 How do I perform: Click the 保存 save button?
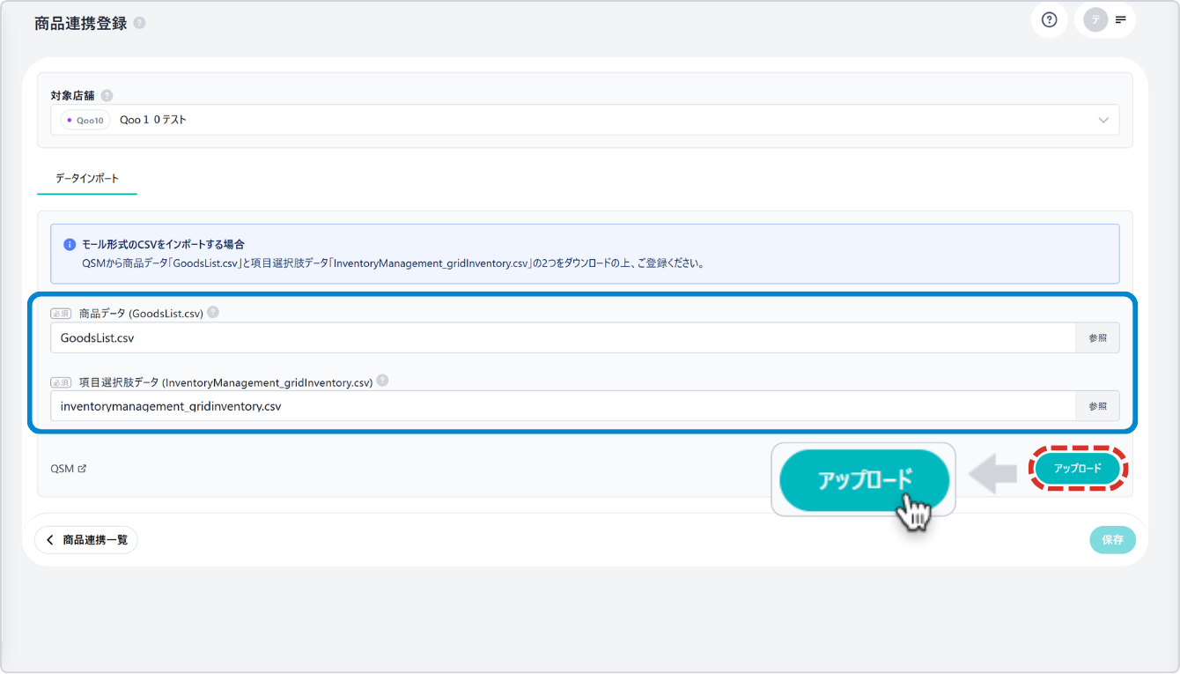click(1112, 540)
